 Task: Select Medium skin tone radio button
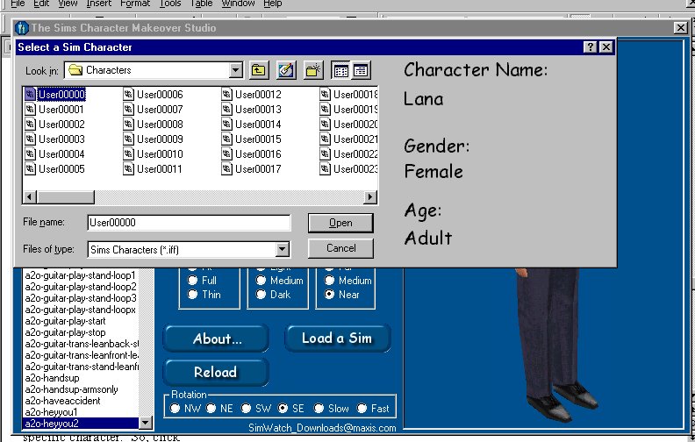pos(262,281)
